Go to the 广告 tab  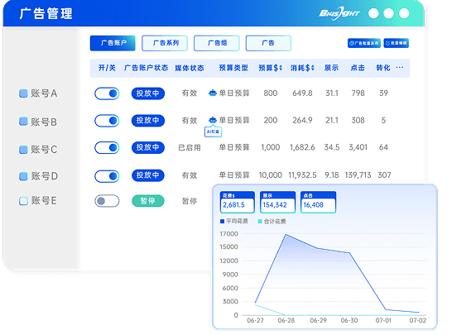(x=268, y=43)
